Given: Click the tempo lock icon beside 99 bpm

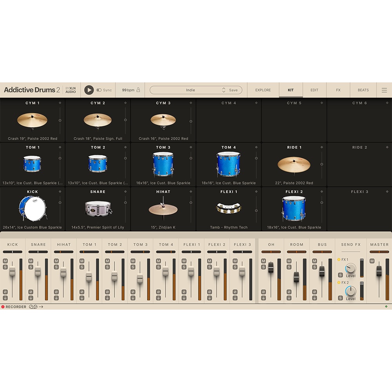Looking at the screenshot, I should 138,90.
